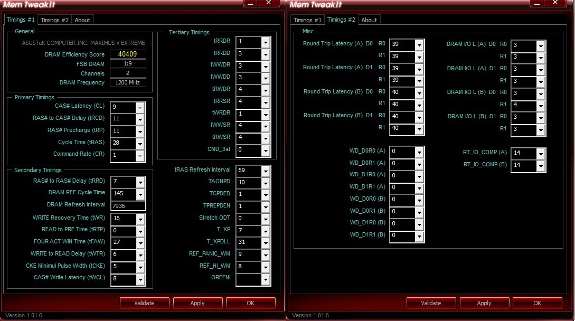Open DRAM REF Cycle Time dropdown

tap(140, 194)
